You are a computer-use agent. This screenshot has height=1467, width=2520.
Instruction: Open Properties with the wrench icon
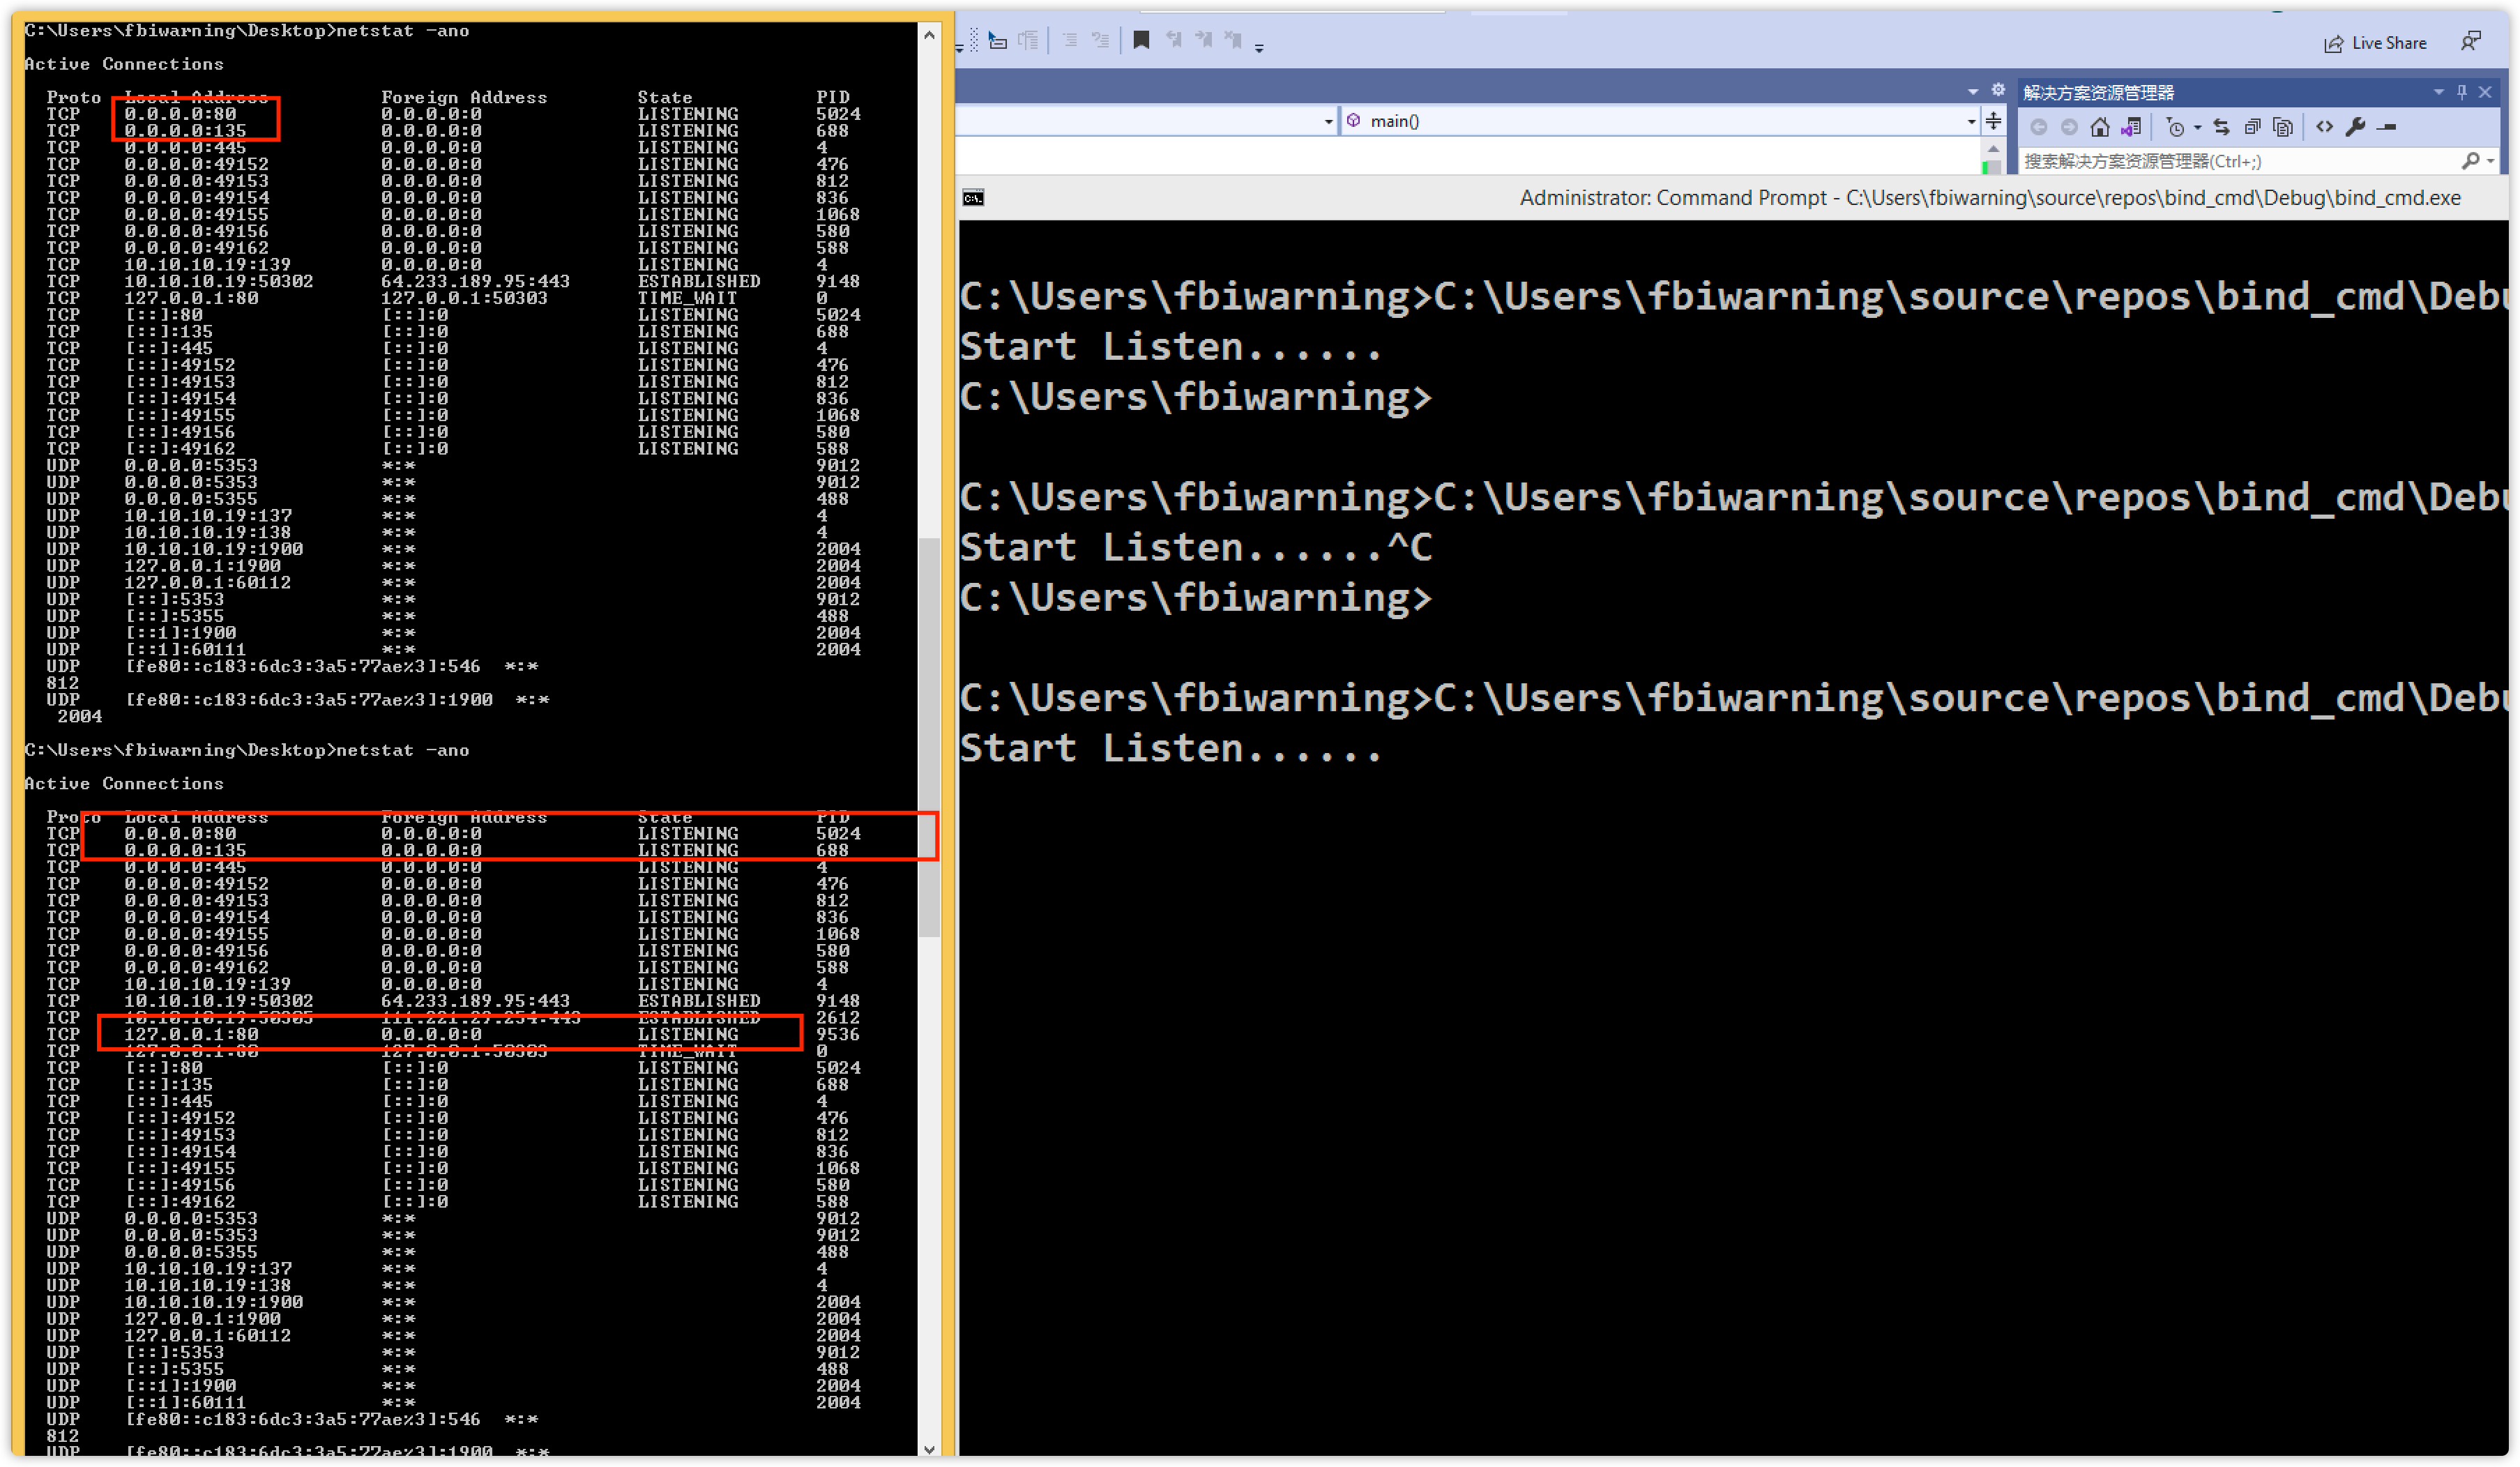[2355, 127]
